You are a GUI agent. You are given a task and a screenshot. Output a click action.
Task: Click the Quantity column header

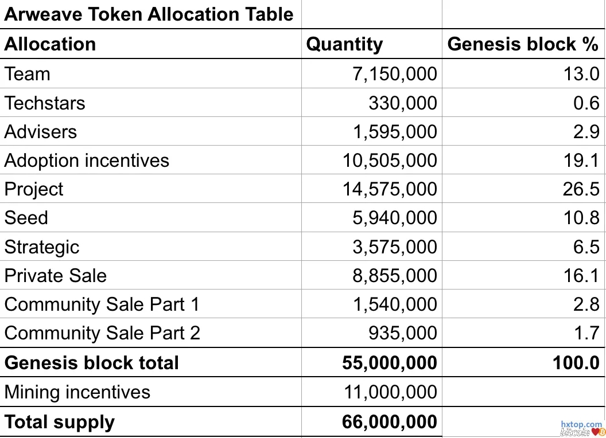point(344,44)
